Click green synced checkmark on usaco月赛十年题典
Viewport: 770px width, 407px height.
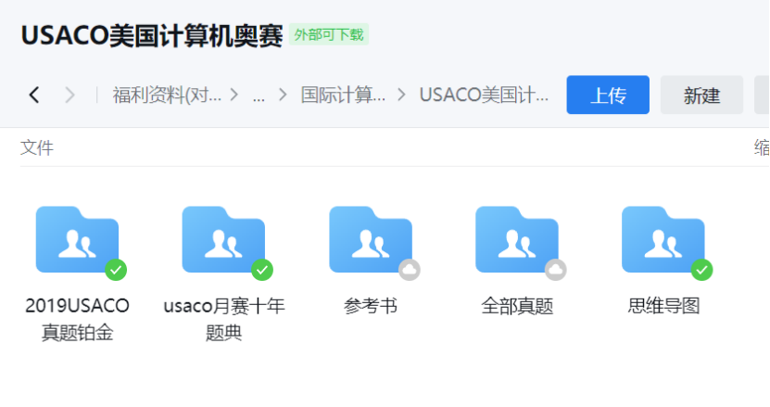coord(262,270)
